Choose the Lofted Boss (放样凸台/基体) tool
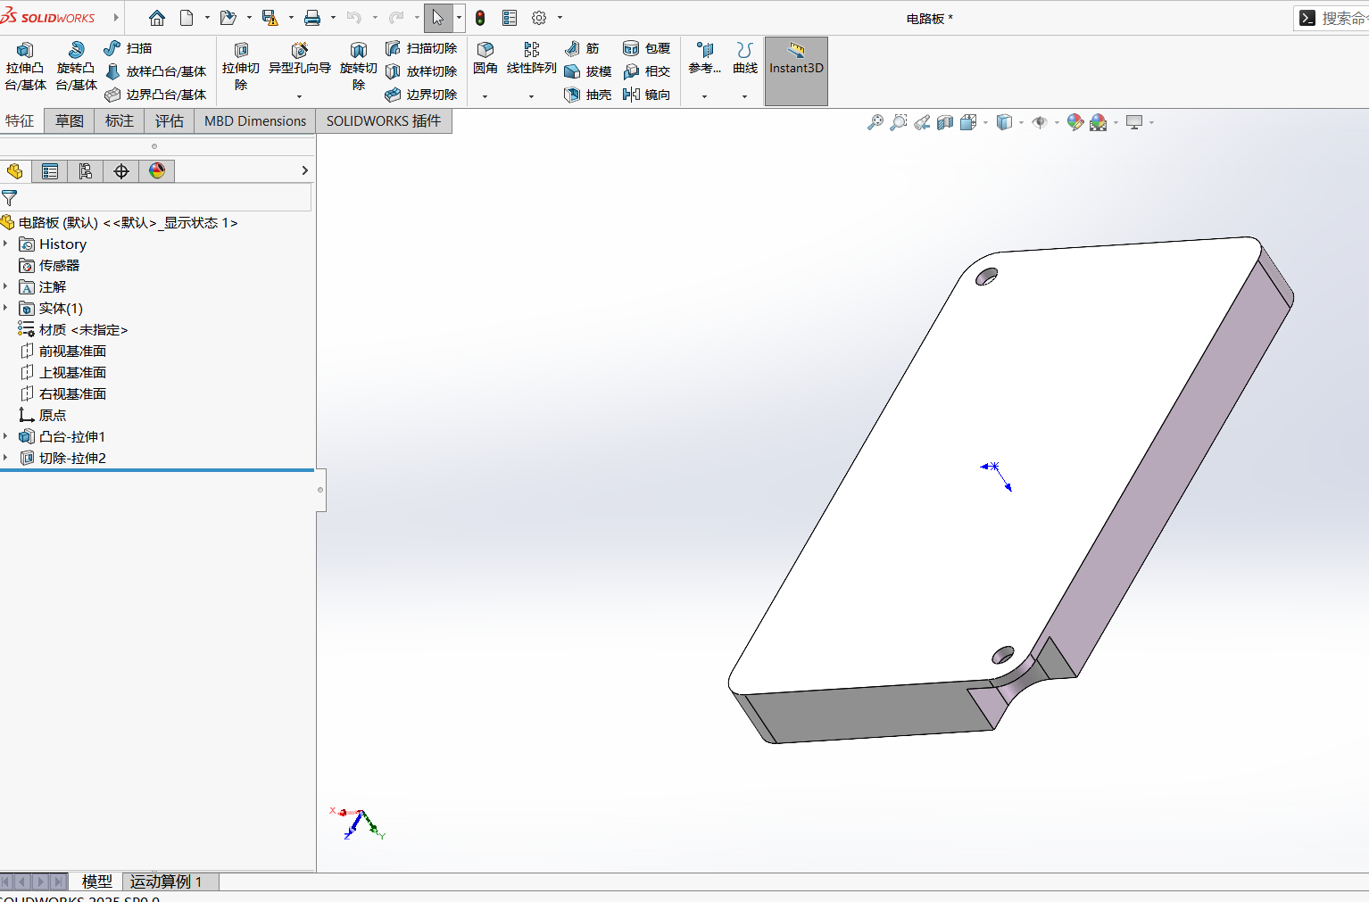Screen dimensions: 1369x902 click(155, 71)
